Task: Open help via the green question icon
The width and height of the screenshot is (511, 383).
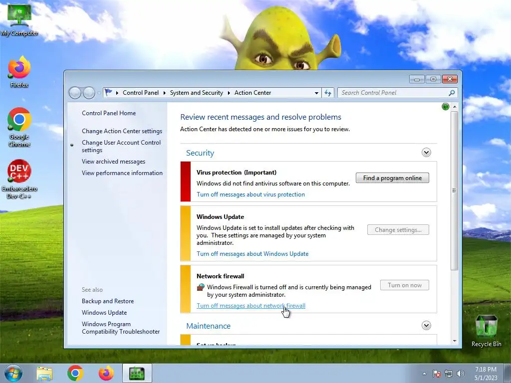Action: (445, 107)
